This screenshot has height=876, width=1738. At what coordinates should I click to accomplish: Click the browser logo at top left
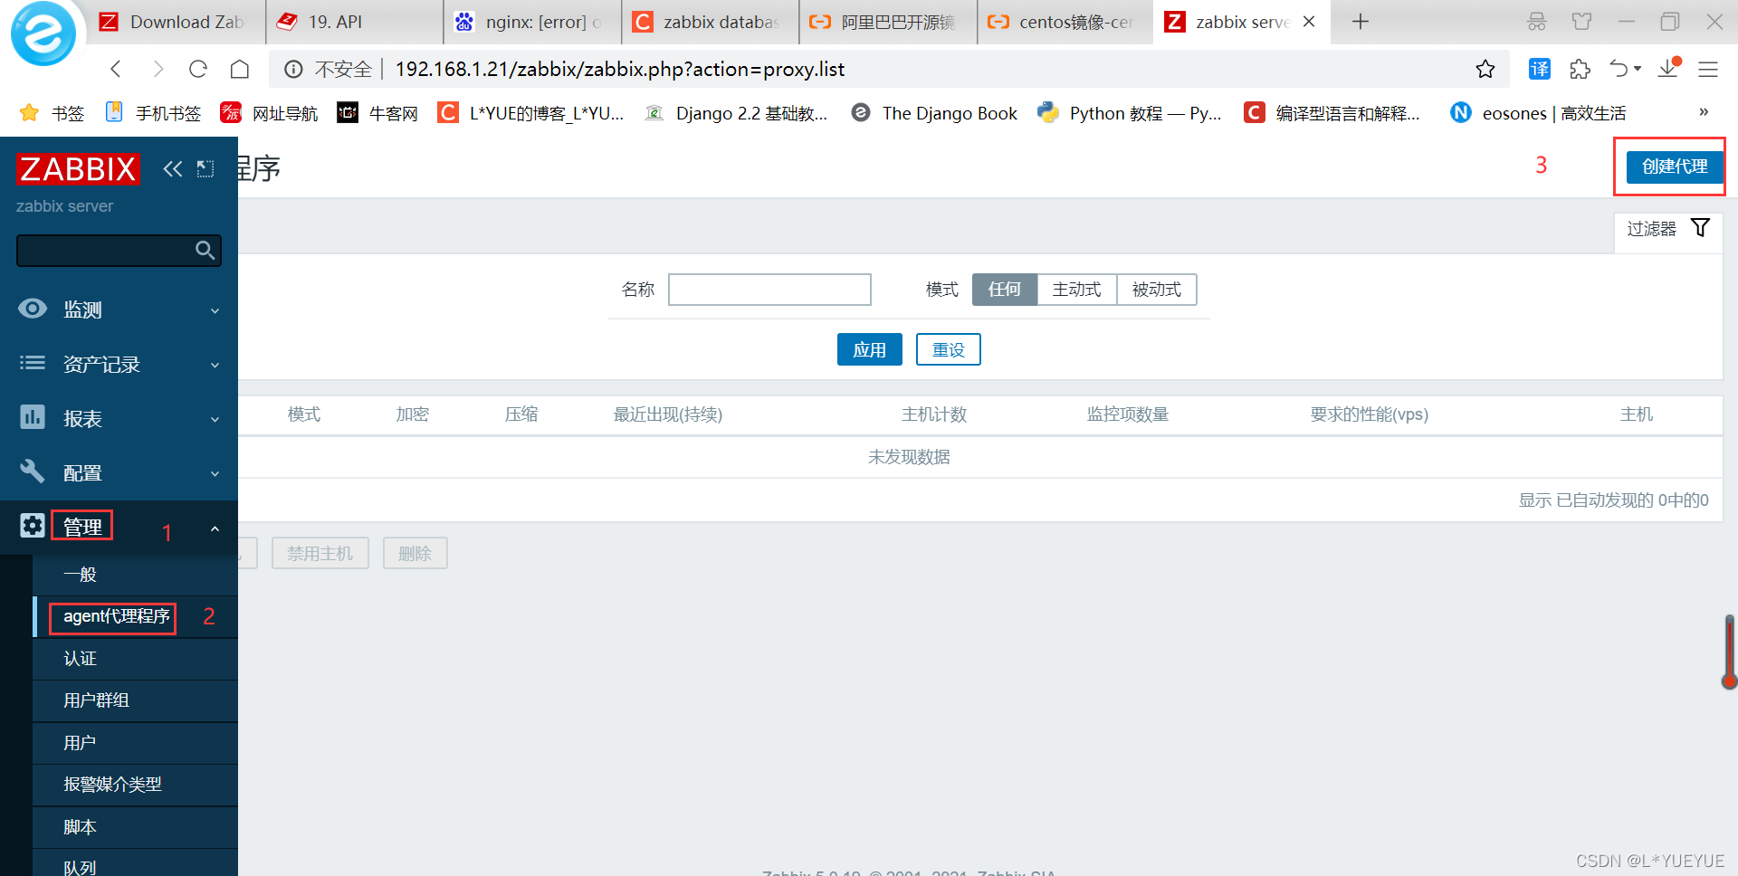[43, 34]
